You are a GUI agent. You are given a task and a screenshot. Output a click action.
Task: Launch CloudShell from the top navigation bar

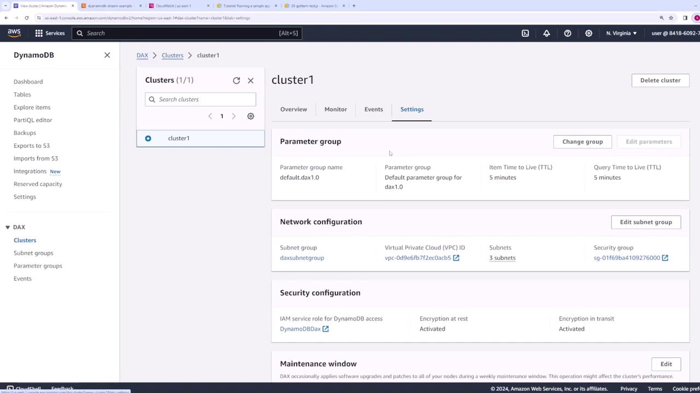[x=525, y=33]
